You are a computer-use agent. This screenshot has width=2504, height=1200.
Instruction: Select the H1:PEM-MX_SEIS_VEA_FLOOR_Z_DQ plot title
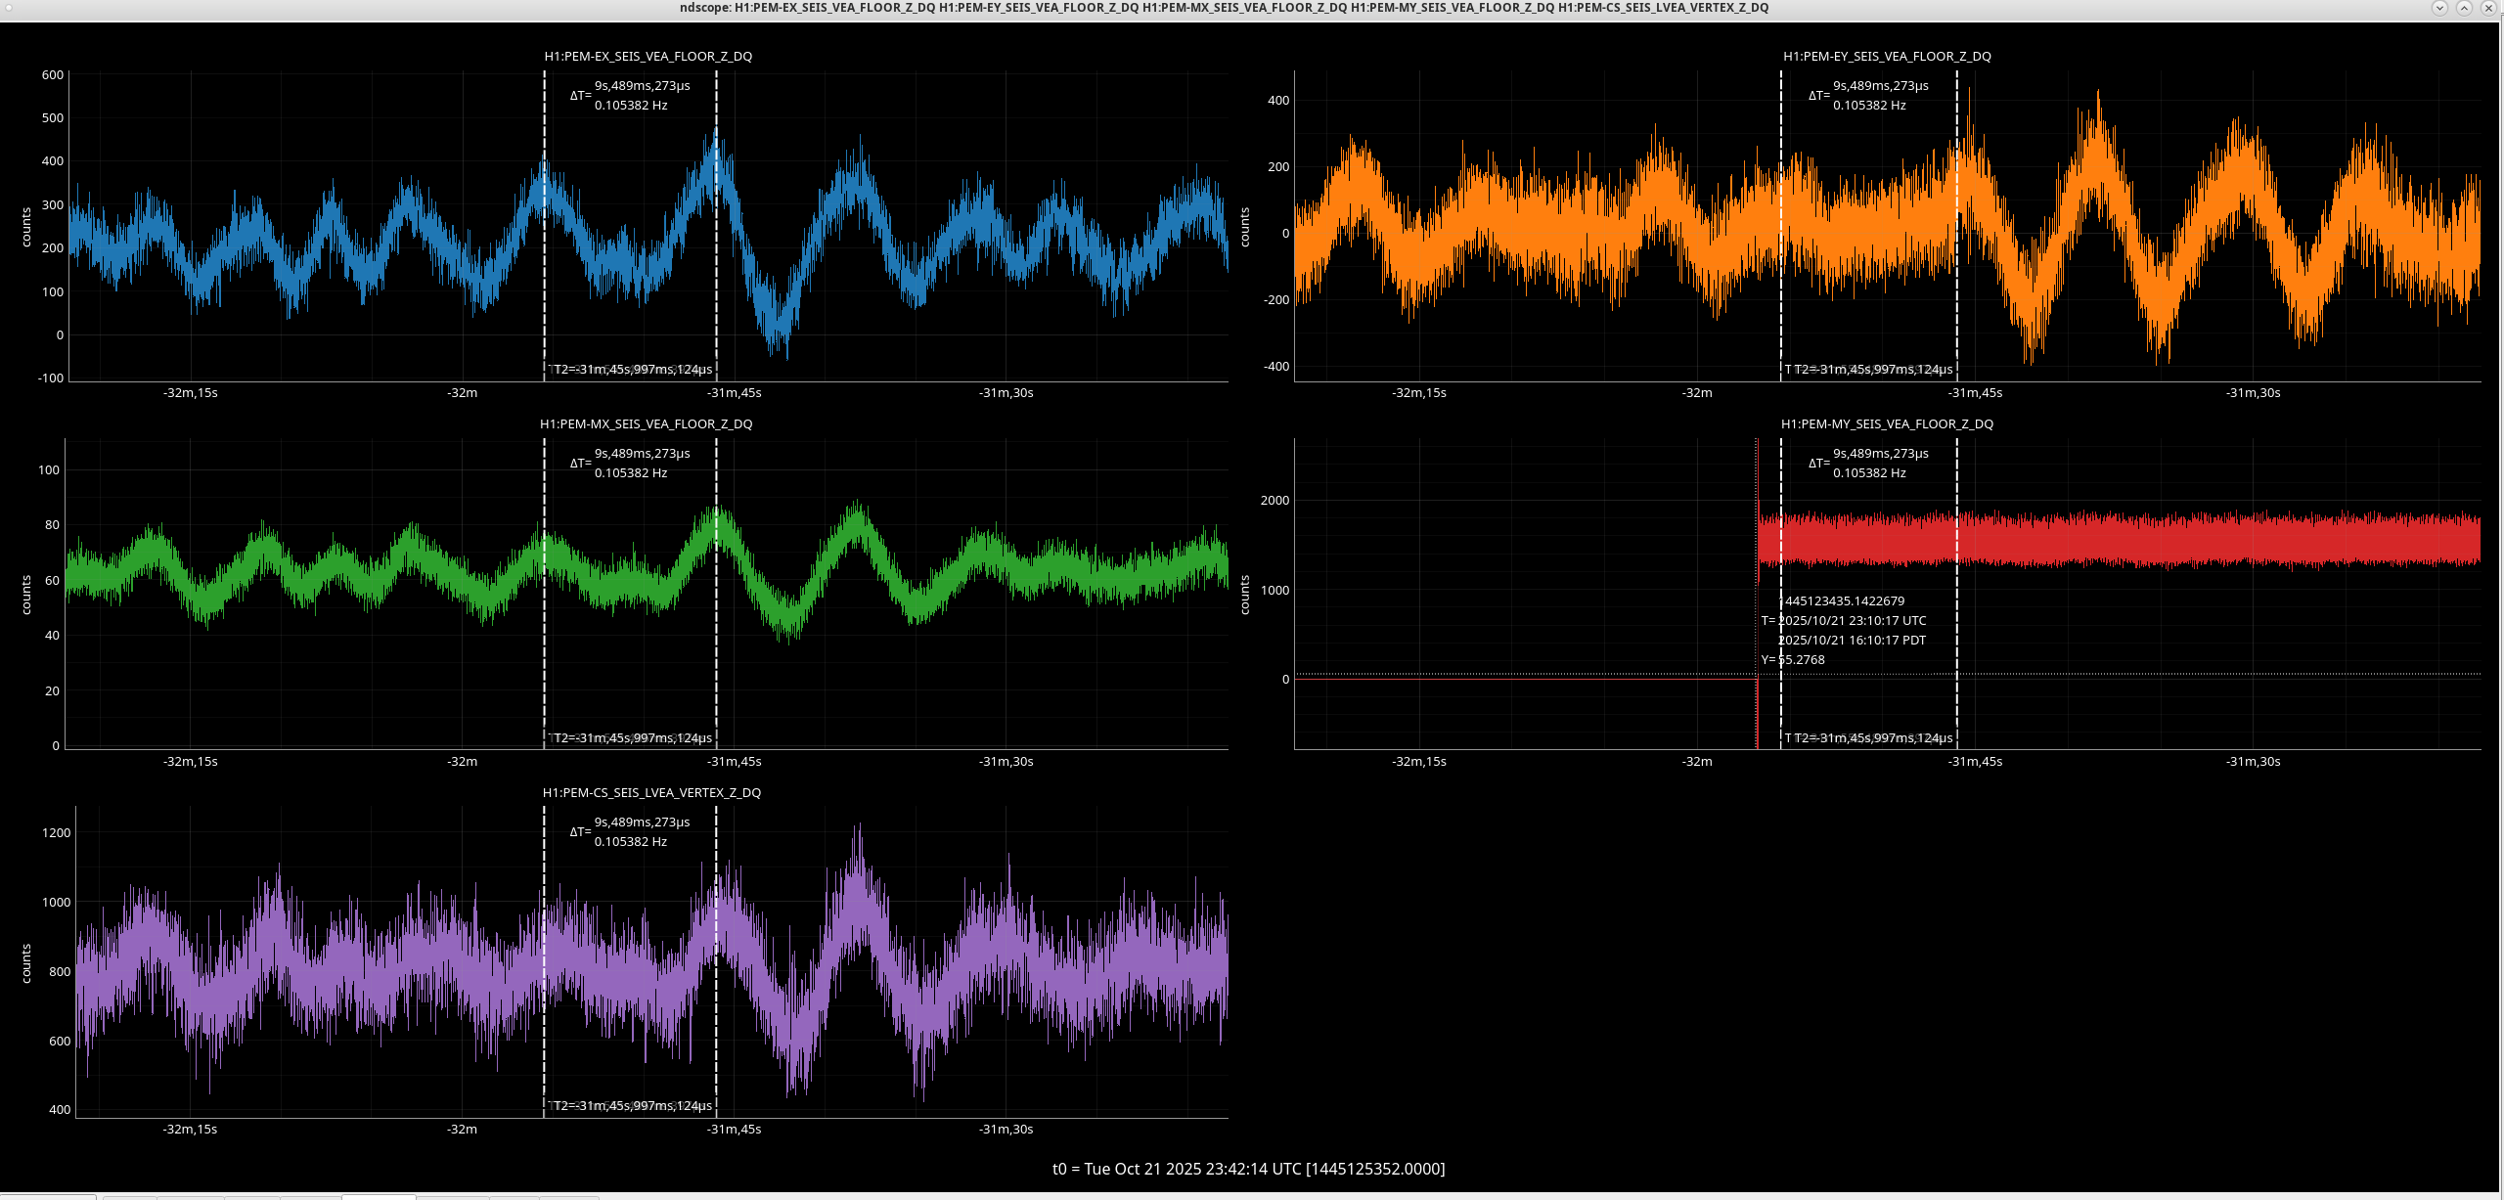click(x=646, y=424)
